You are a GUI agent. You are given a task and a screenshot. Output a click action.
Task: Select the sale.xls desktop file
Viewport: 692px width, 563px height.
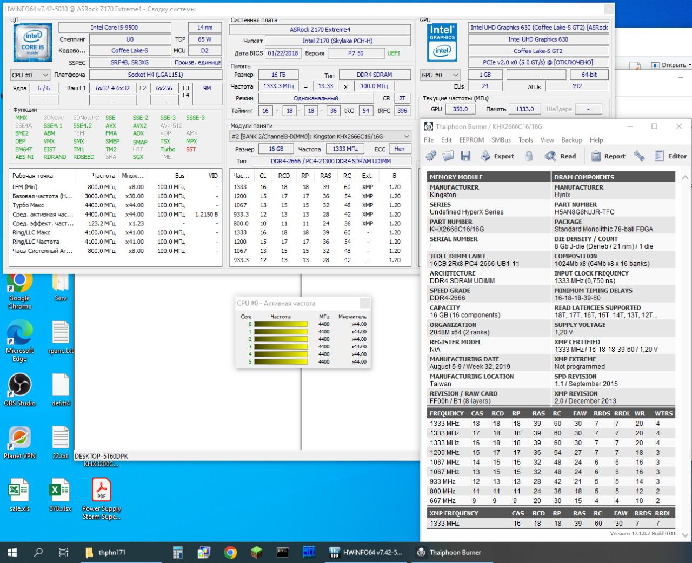point(19,495)
